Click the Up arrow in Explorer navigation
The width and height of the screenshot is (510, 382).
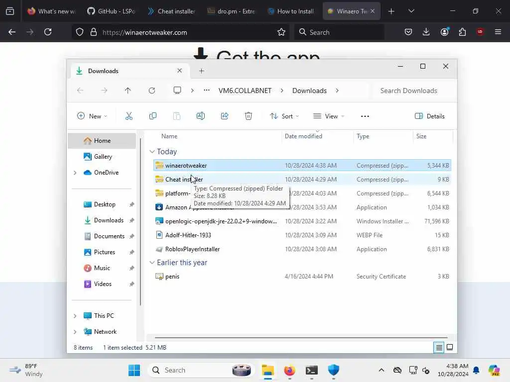tap(128, 91)
